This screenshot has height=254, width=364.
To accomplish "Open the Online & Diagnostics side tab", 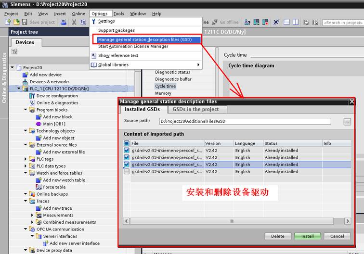I will click(4, 78).
